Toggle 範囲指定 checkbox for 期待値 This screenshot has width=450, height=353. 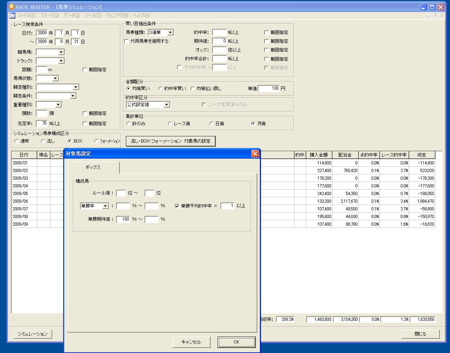(266, 41)
